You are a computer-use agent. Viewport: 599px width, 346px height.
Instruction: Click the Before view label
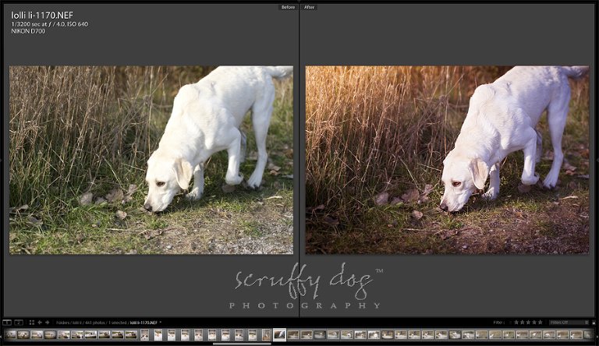pyautogui.click(x=288, y=7)
